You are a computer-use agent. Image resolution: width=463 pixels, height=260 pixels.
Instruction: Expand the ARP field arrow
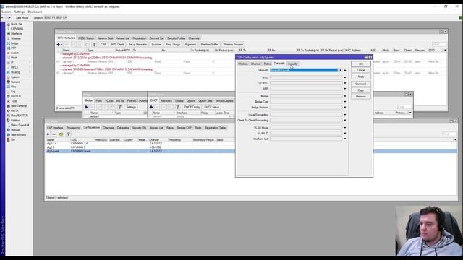pyautogui.click(x=345, y=89)
